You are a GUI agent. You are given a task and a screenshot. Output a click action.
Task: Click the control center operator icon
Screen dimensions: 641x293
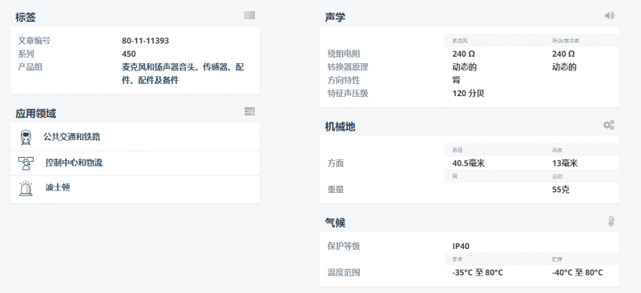point(26,163)
